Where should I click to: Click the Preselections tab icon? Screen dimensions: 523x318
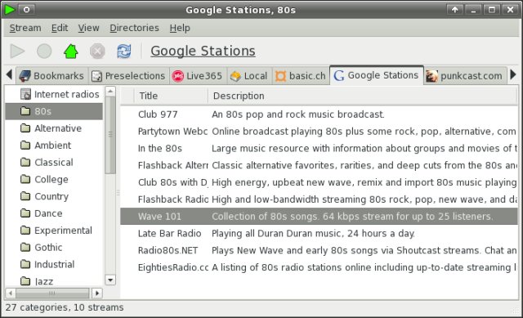click(x=96, y=76)
